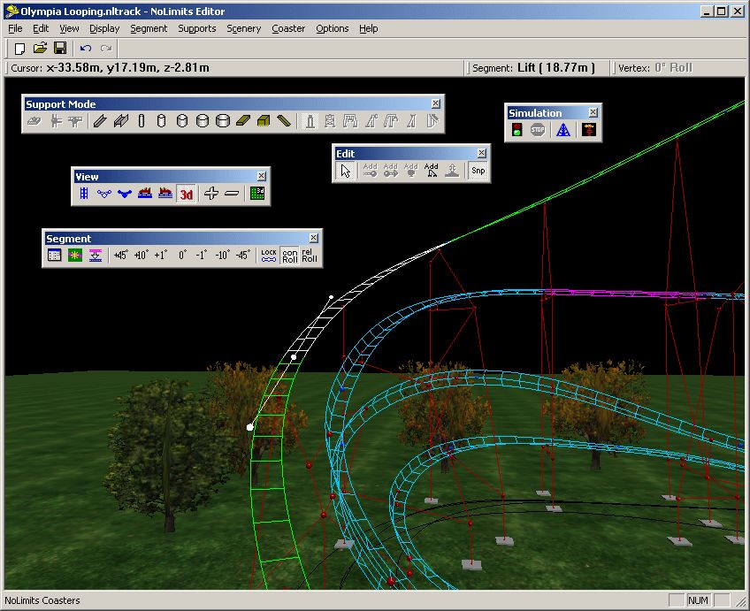Save the track using the floppy disk icon
750x611 pixels.
pyautogui.click(x=60, y=48)
